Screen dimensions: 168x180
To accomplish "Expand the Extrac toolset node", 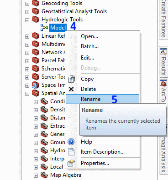I will pos(36,126).
